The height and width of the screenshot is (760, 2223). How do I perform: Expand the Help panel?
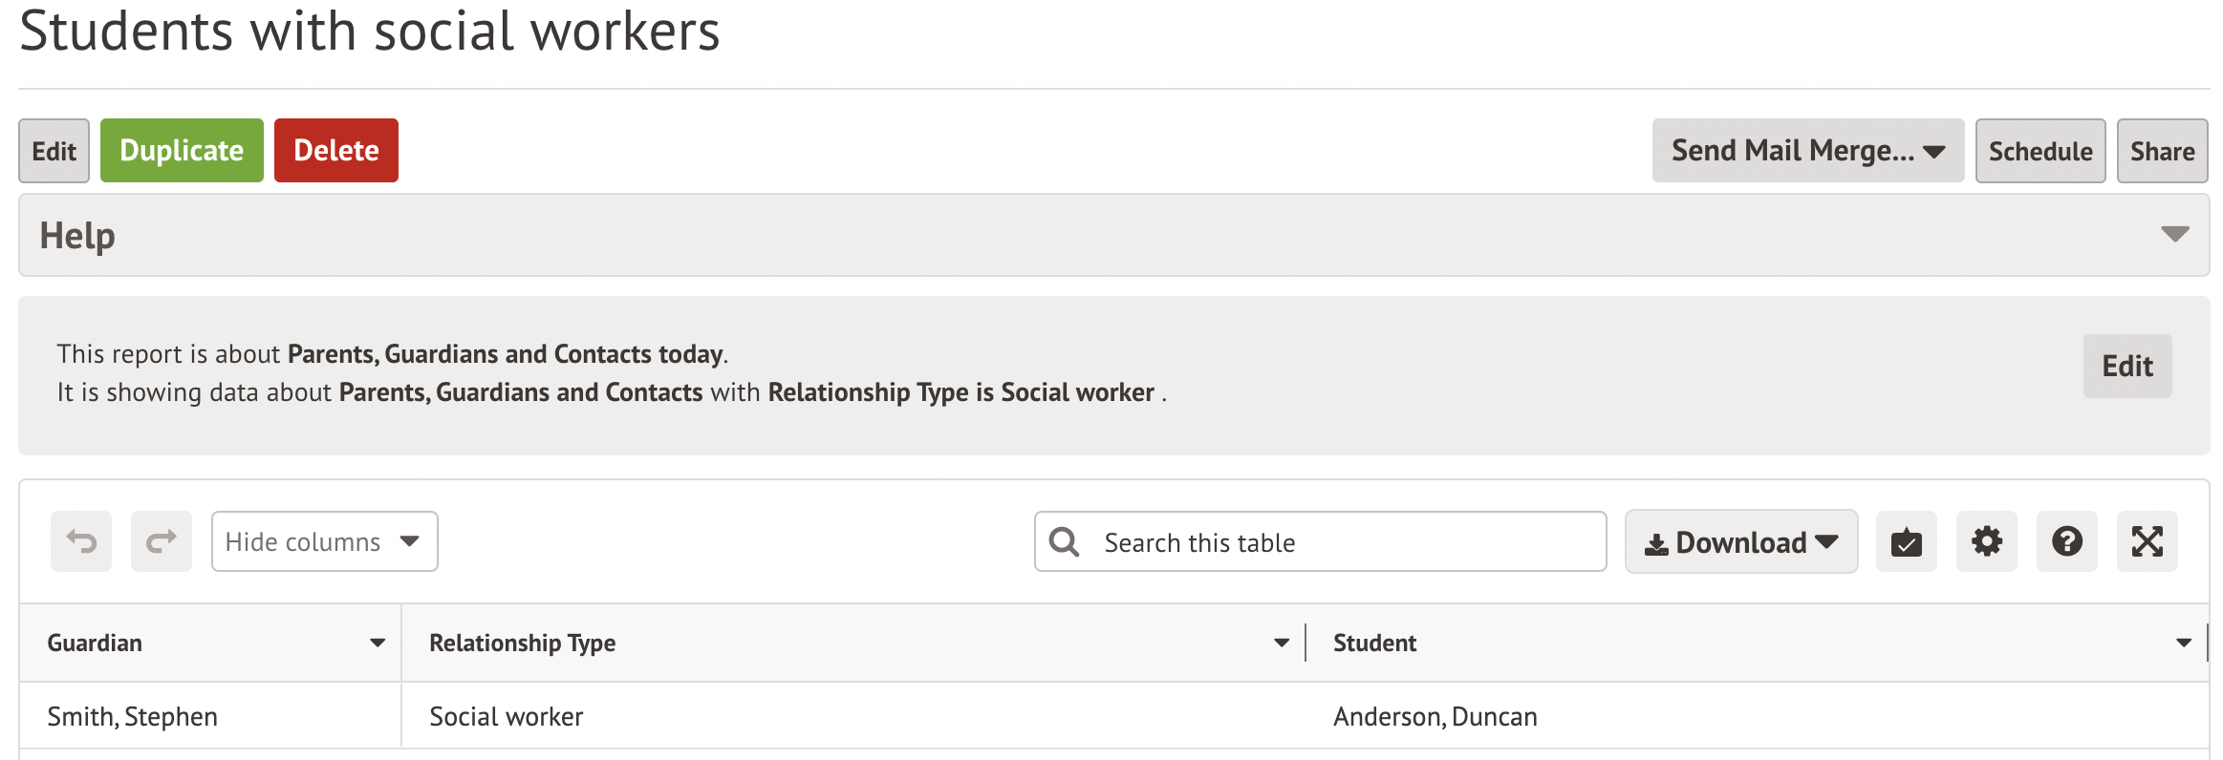[2174, 235]
